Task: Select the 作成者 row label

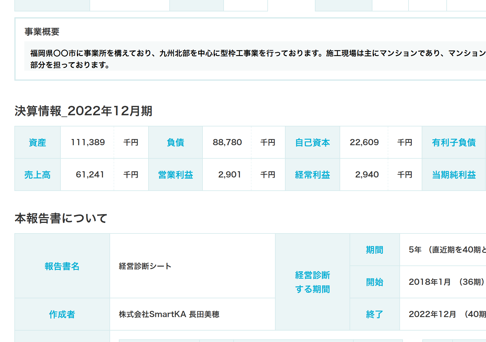Action: point(62,314)
